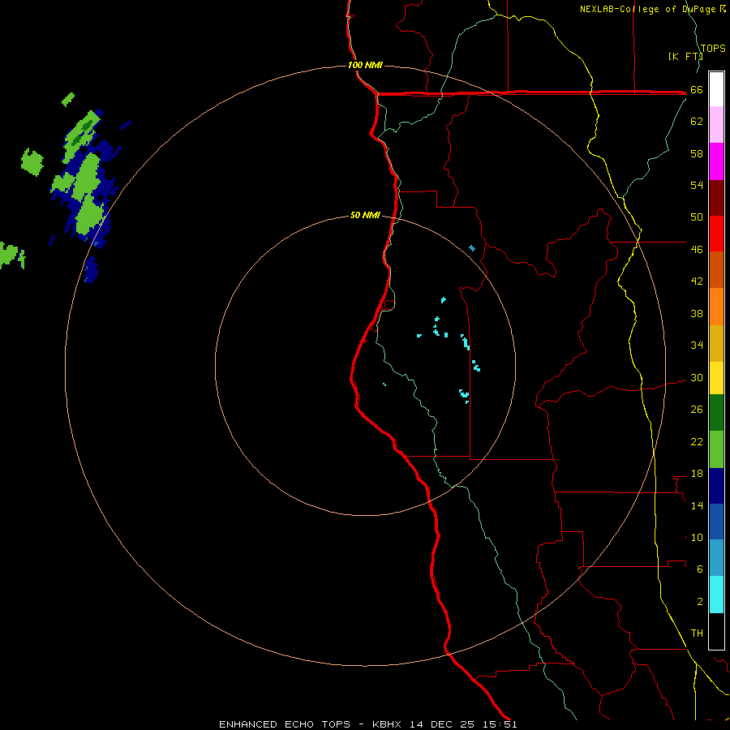Click the 34 legend value
The width and height of the screenshot is (730, 730).
tap(697, 346)
